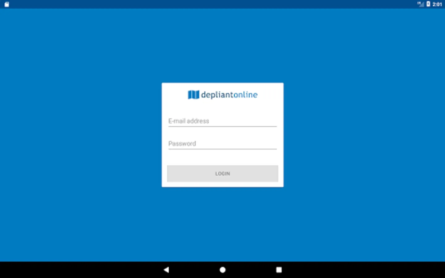Click the depliantonline logo
445x278 pixels.
coord(222,95)
